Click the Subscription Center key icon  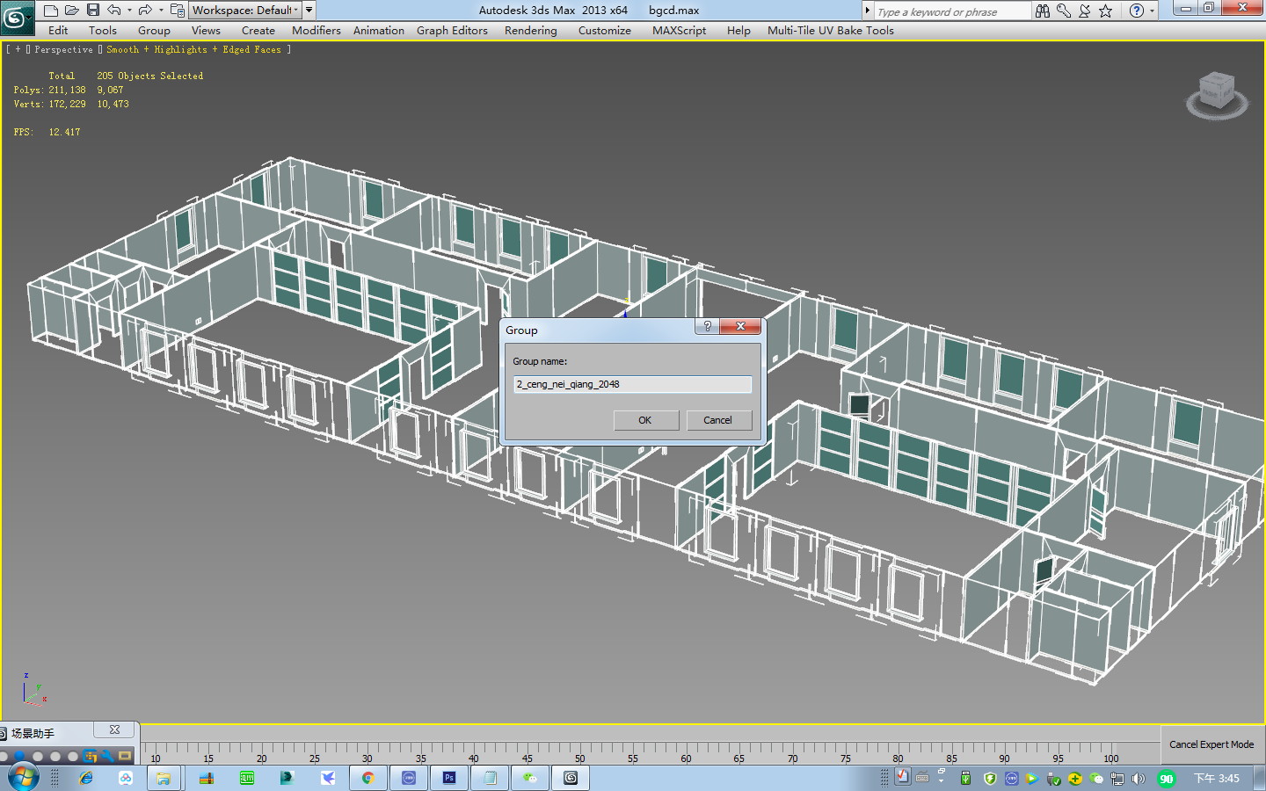[x=1064, y=11]
